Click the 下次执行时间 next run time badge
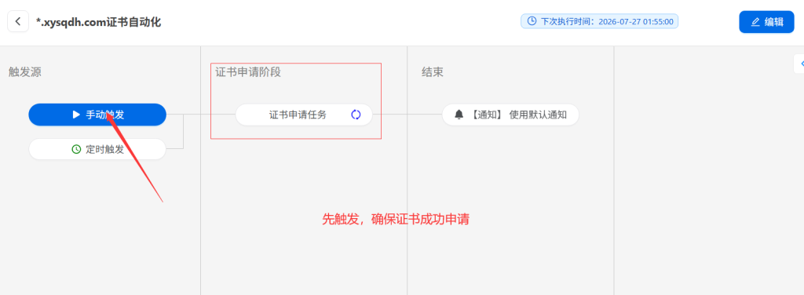Viewport: 804px width, 295px height. coord(599,21)
